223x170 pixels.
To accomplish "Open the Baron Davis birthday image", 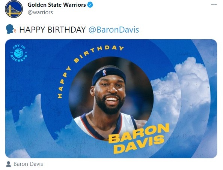I will 111,98.
